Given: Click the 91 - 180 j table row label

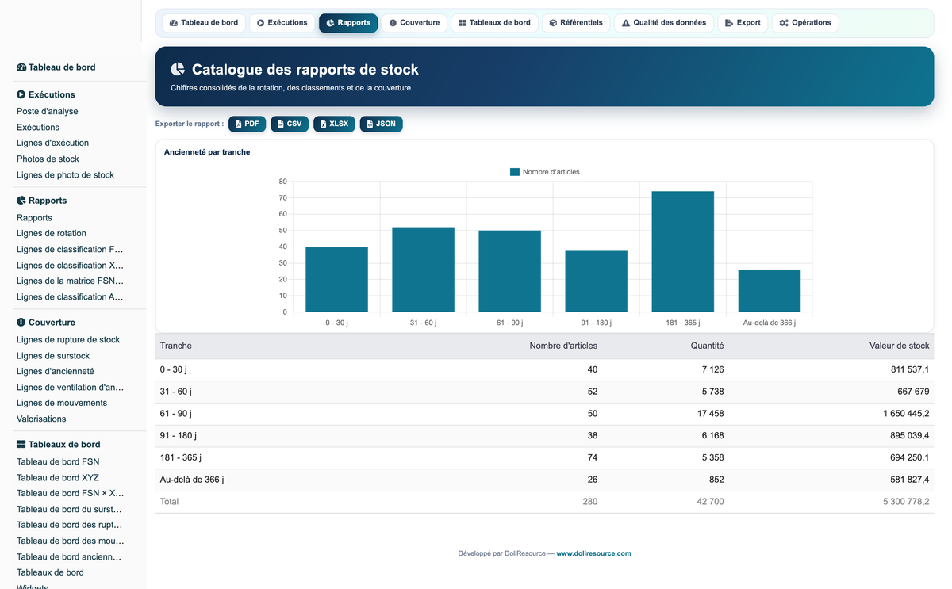Looking at the screenshot, I should click(178, 436).
